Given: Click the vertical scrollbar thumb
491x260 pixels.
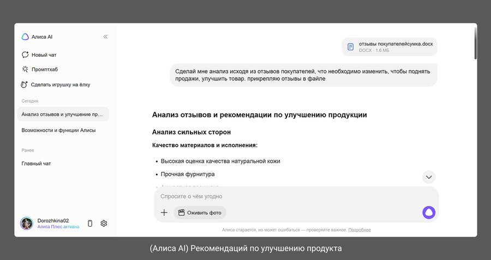Looking at the screenshot, I should coord(475,43).
